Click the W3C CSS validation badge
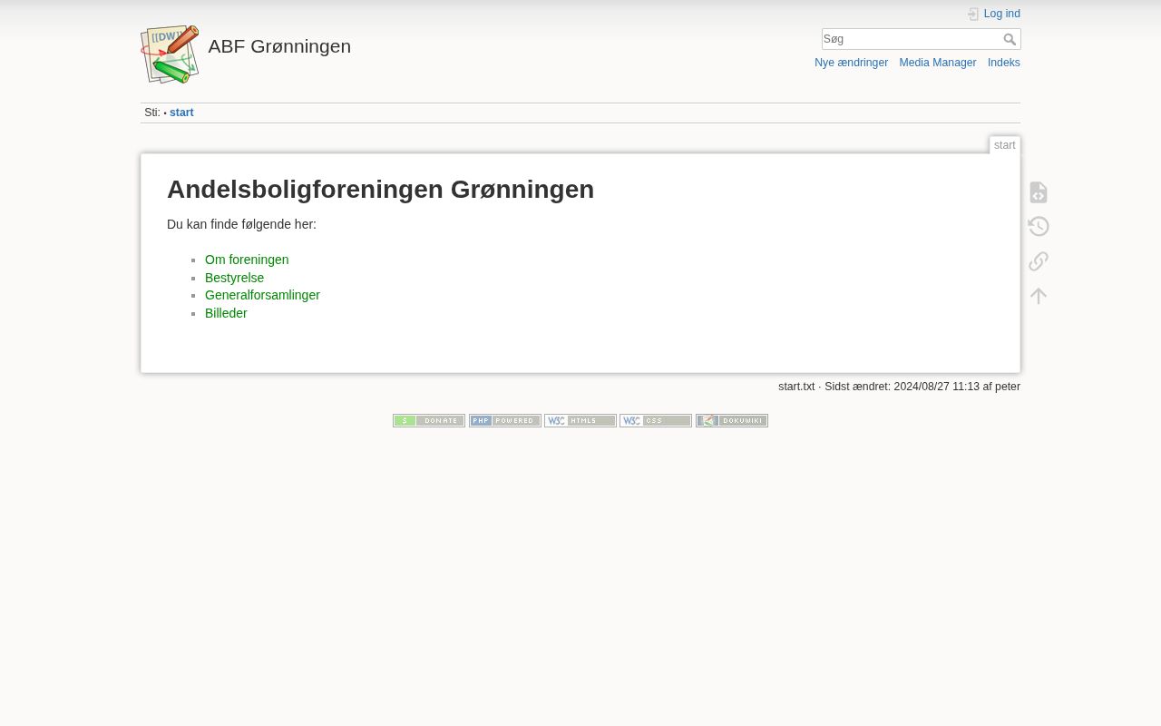 (656, 421)
